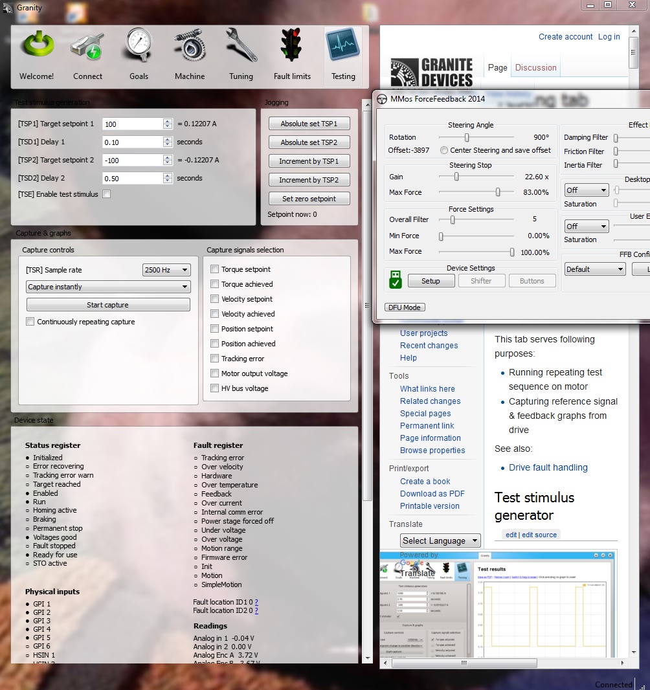The image size is (650, 690).
Task: Click the Rotation slider in Steering Angle
Action: (476, 137)
